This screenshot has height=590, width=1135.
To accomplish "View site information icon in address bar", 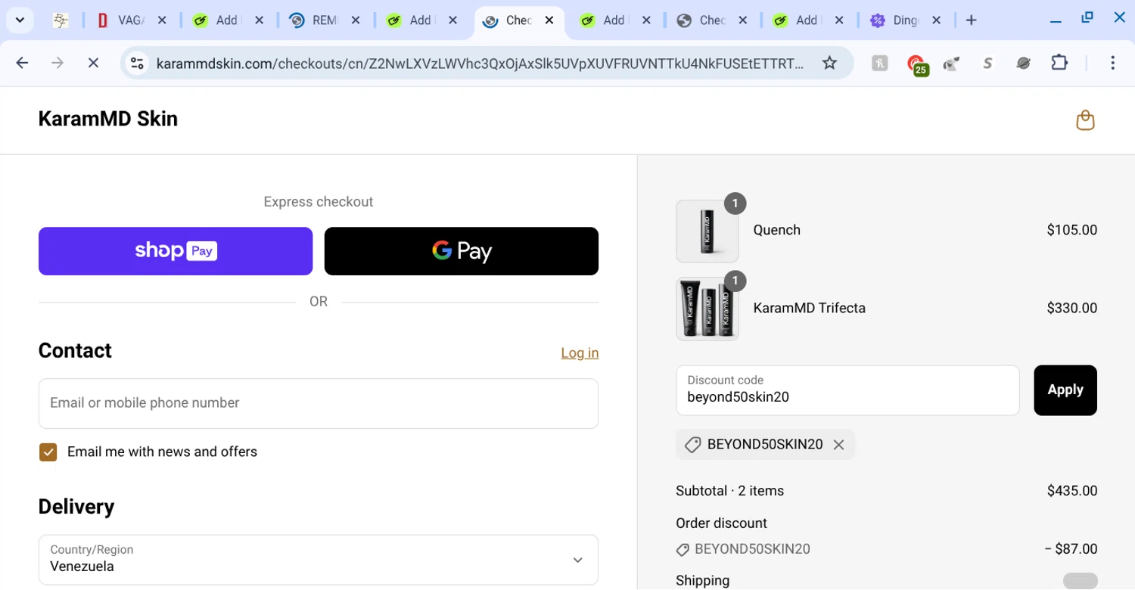I will point(137,64).
